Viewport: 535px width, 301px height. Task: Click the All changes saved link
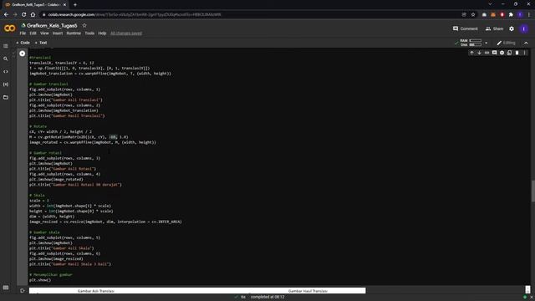126,33
